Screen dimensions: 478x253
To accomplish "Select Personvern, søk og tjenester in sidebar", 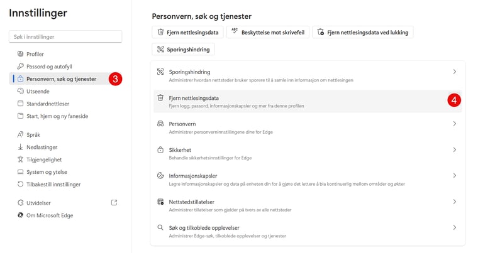I will [61, 79].
